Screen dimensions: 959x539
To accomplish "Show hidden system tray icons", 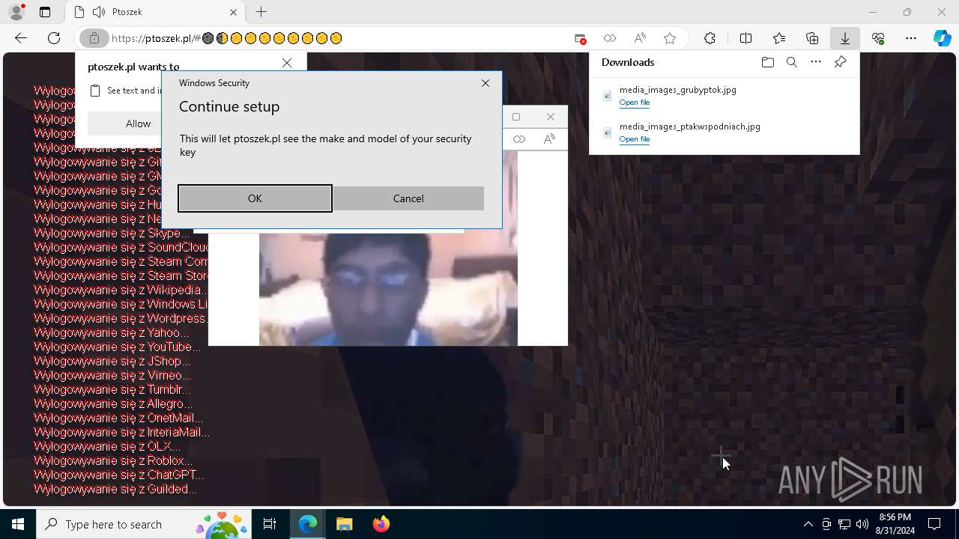I will [x=808, y=524].
